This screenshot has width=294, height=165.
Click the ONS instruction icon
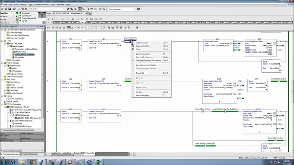[x=91, y=19]
